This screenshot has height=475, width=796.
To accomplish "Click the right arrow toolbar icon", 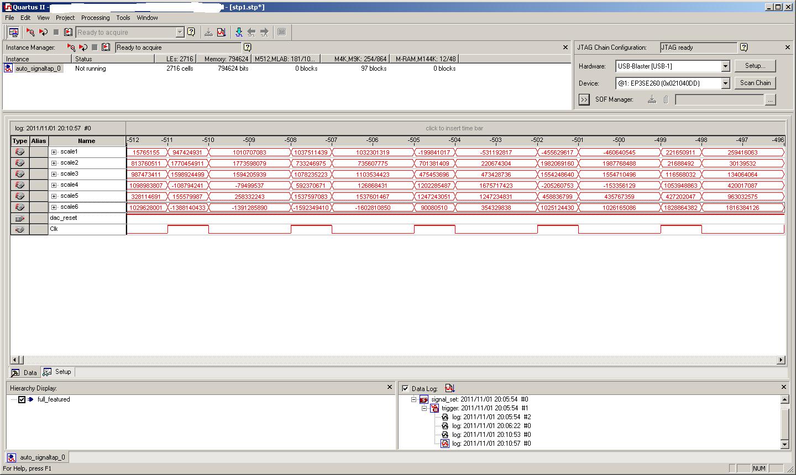I will click(264, 32).
